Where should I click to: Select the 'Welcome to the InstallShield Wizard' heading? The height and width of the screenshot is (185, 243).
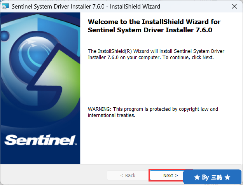(x=154, y=26)
